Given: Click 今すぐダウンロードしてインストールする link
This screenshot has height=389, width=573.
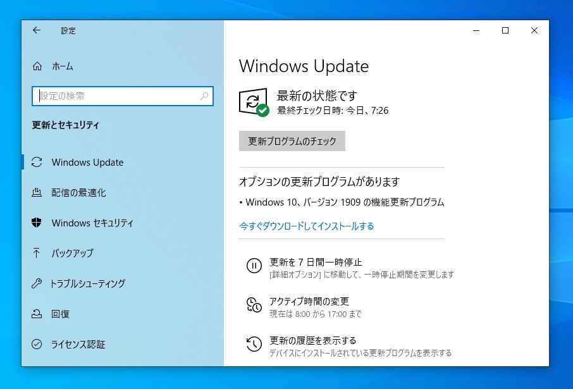Looking at the screenshot, I should click(306, 226).
